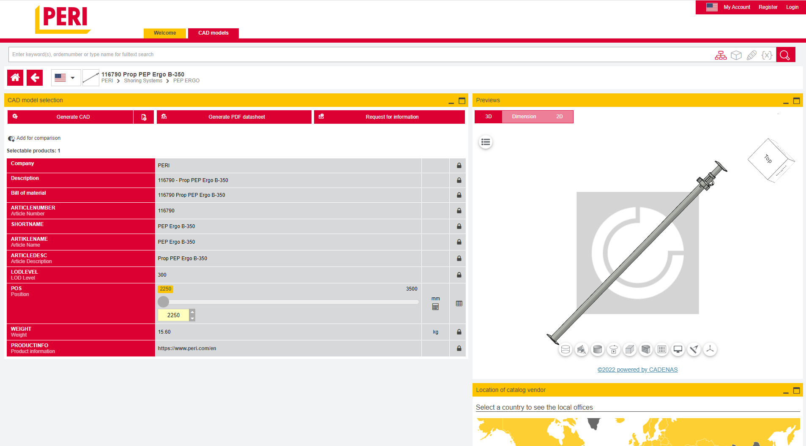The height and width of the screenshot is (446, 806).
Task: Open the language flag dropdown
Action: (x=66, y=78)
